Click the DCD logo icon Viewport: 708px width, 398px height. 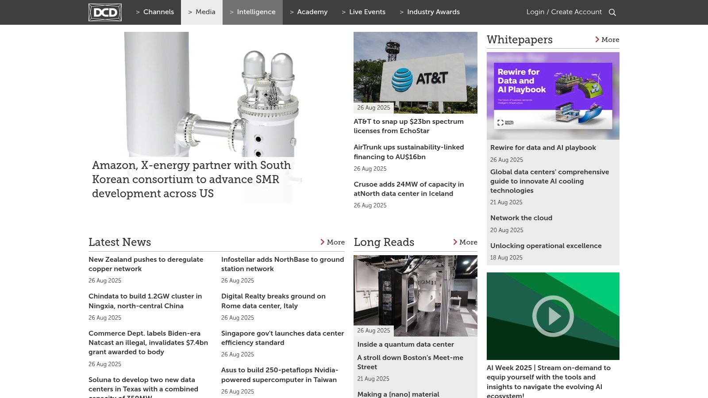click(x=105, y=12)
